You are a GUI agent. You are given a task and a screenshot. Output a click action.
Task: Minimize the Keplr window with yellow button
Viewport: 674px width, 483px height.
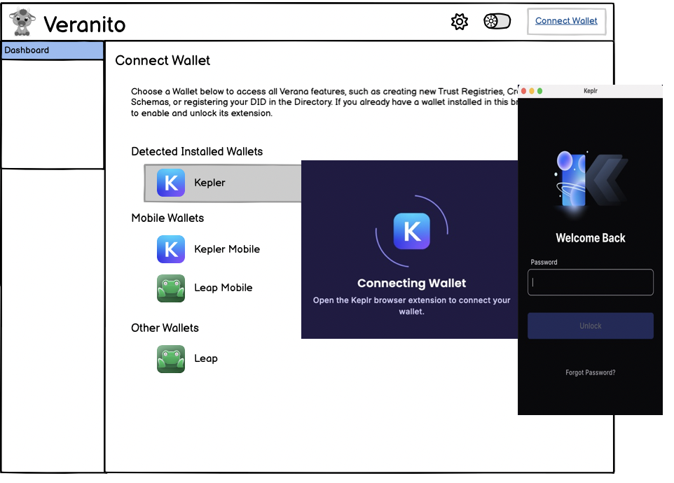pos(532,91)
